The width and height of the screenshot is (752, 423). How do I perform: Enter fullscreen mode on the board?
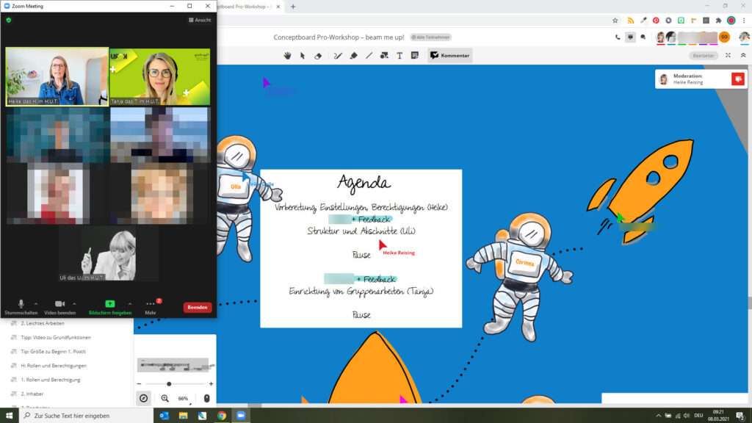[728, 56]
